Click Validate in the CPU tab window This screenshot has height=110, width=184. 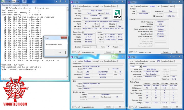coord(109,52)
